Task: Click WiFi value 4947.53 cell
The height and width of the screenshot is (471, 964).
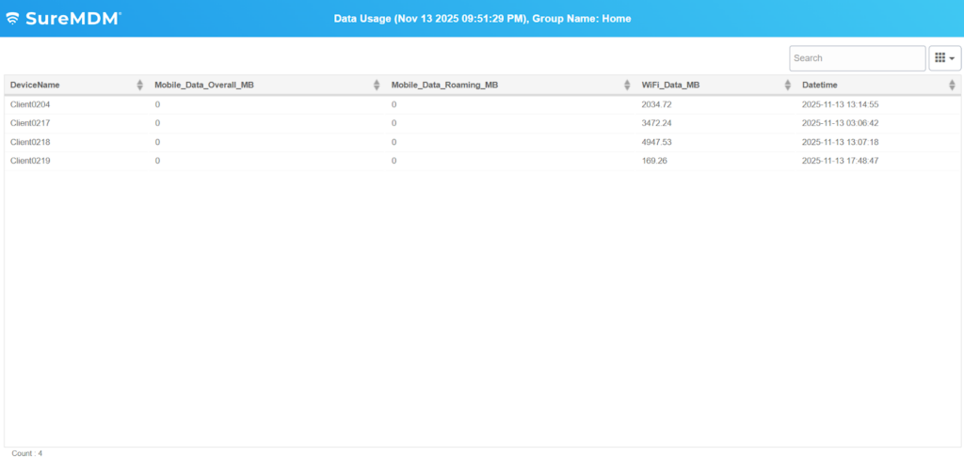Action: [656, 142]
